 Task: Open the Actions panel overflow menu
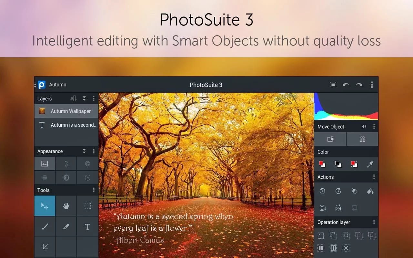pyautogui.click(x=374, y=177)
